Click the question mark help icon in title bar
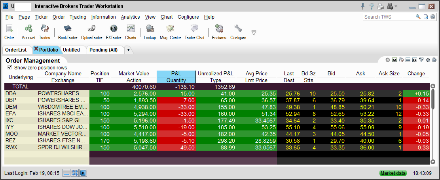The width and height of the screenshot is (440, 180). click(x=372, y=6)
